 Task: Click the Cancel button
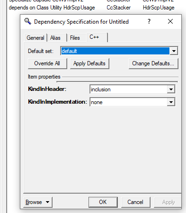pyautogui.click(x=135, y=202)
